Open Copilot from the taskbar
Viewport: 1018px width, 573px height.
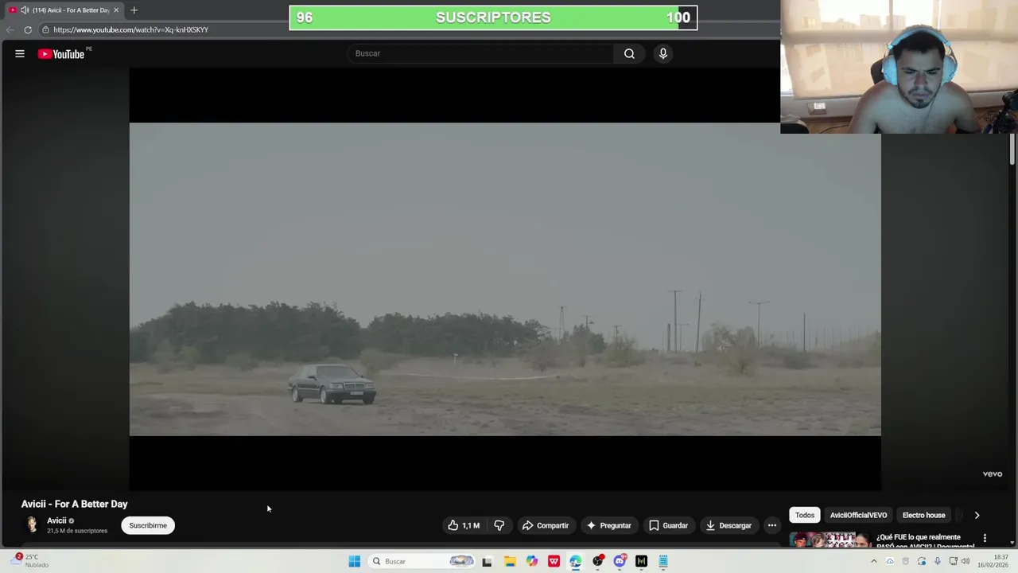[531, 561]
